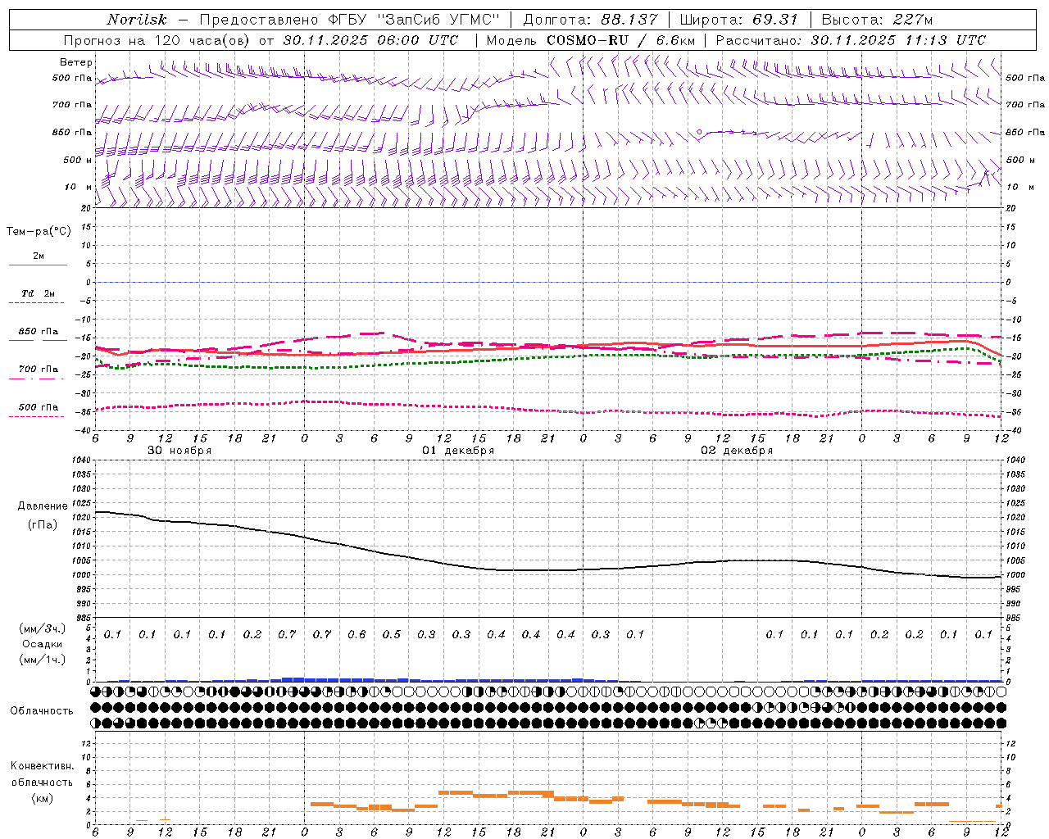
Task: Click the '(мм/1ч.)' precipitation unit label
Action: click(x=43, y=660)
